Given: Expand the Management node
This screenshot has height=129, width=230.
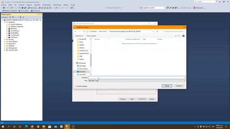Looking at the screenshot, I should (x=5, y=48).
